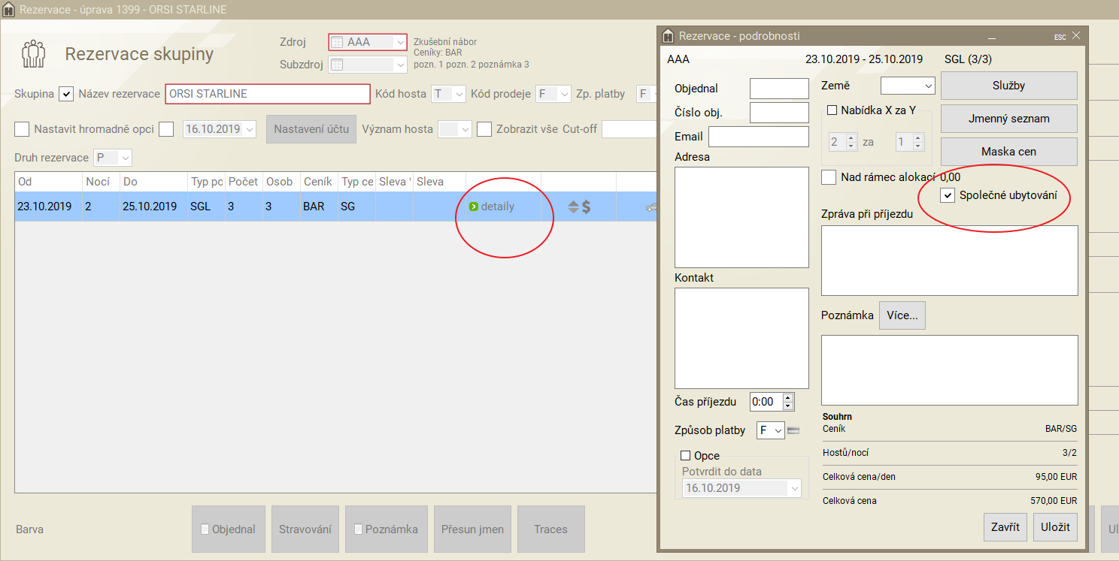Click the up-down sort arrows icon in row
Screen dimensions: 1119x561
pos(573,207)
